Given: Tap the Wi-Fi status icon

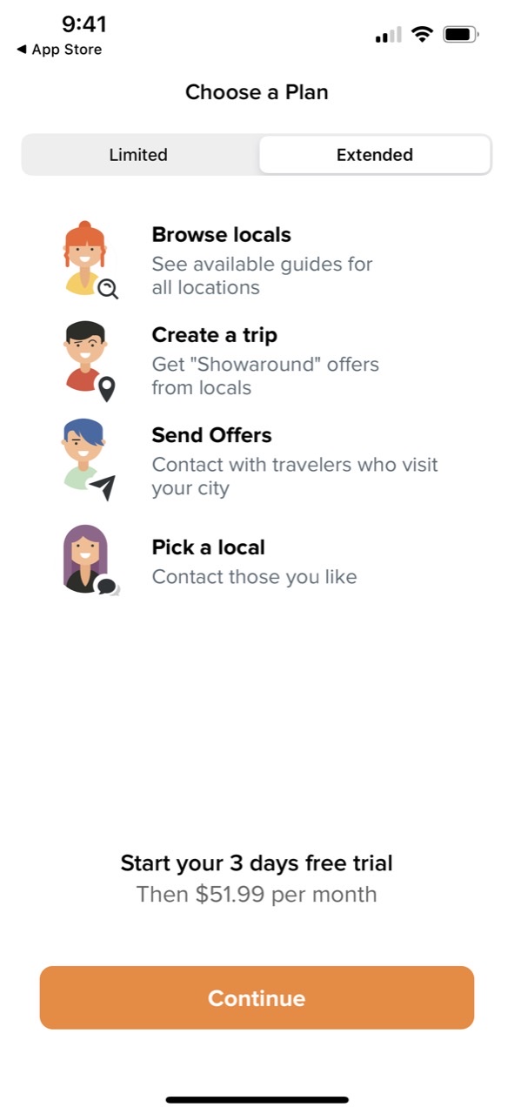Looking at the screenshot, I should click(423, 35).
